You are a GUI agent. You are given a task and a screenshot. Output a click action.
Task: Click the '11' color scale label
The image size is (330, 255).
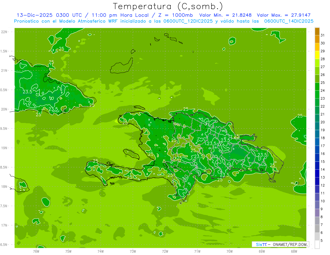click(323, 193)
